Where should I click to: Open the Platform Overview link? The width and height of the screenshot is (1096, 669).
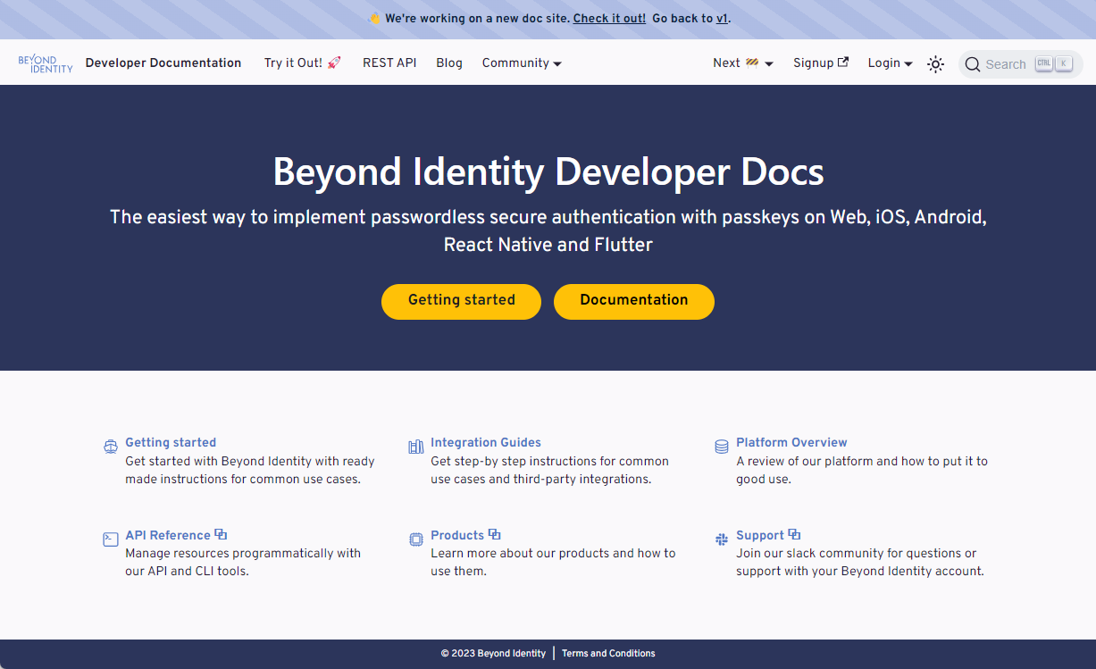coord(791,442)
